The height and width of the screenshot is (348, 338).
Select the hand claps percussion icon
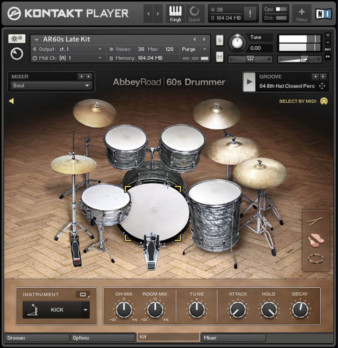[316, 240]
